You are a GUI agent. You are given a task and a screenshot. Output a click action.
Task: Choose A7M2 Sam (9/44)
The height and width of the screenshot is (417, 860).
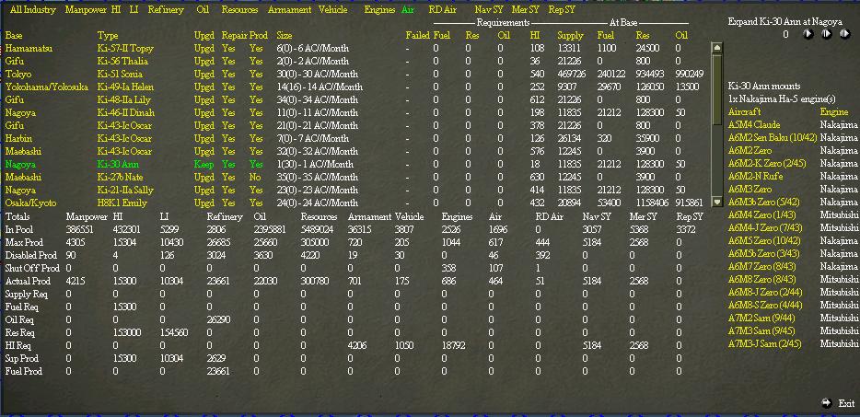761,319
